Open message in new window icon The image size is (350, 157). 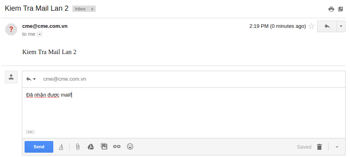click(x=340, y=9)
